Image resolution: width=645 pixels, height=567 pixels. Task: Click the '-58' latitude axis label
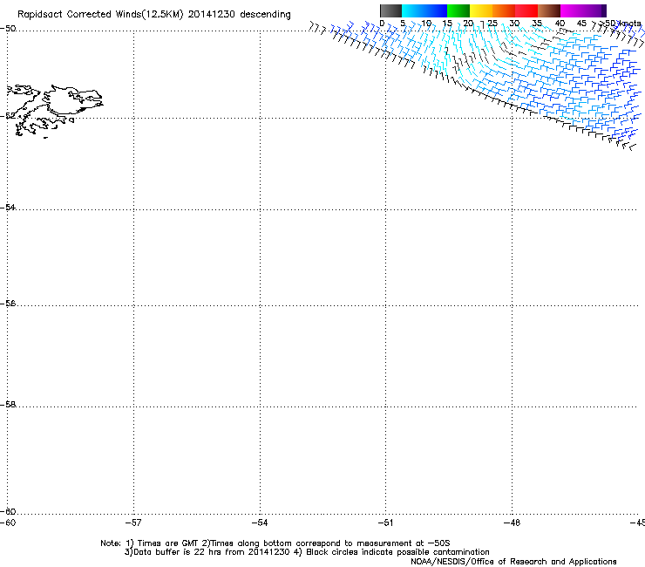pos(8,405)
